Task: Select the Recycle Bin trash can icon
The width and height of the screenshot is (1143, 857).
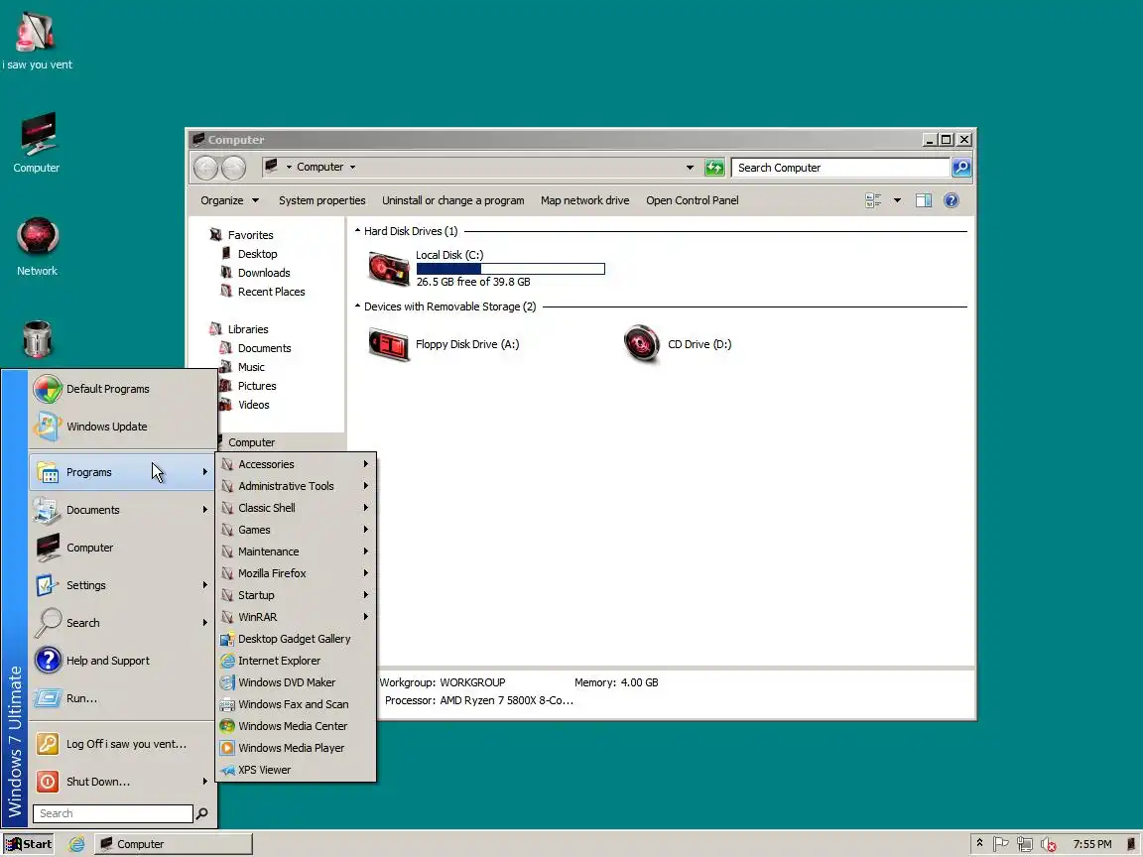Action: point(37,339)
